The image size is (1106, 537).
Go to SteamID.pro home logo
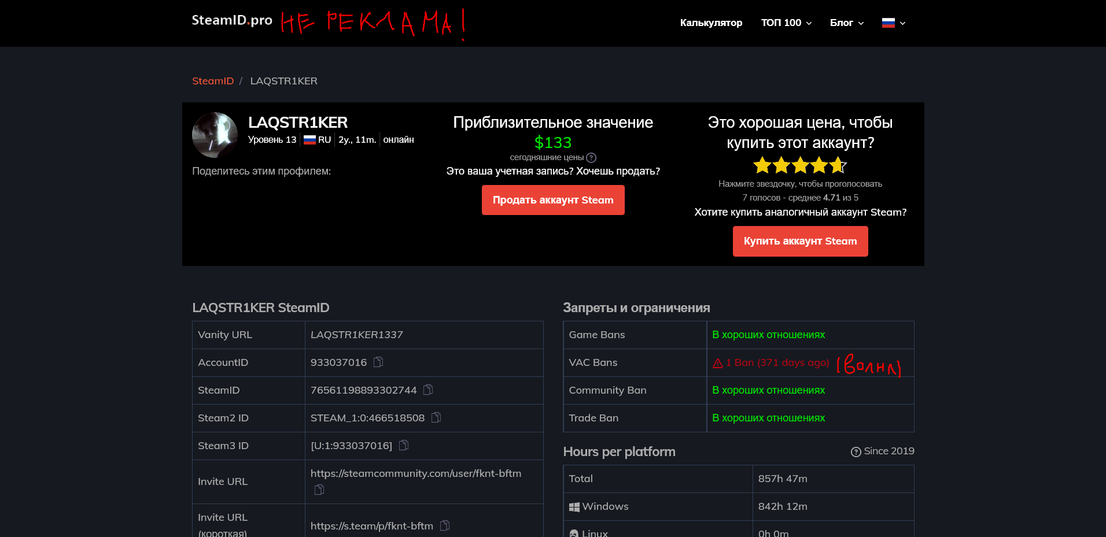click(232, 20)
